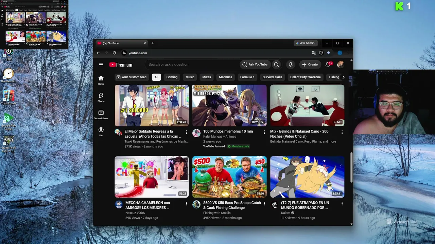Open options for Bass Pro Shops video

point(264,204)
